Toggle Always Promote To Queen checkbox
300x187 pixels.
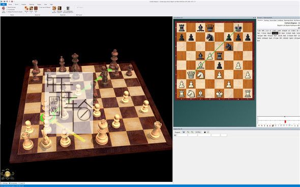[x=7, y=12]
